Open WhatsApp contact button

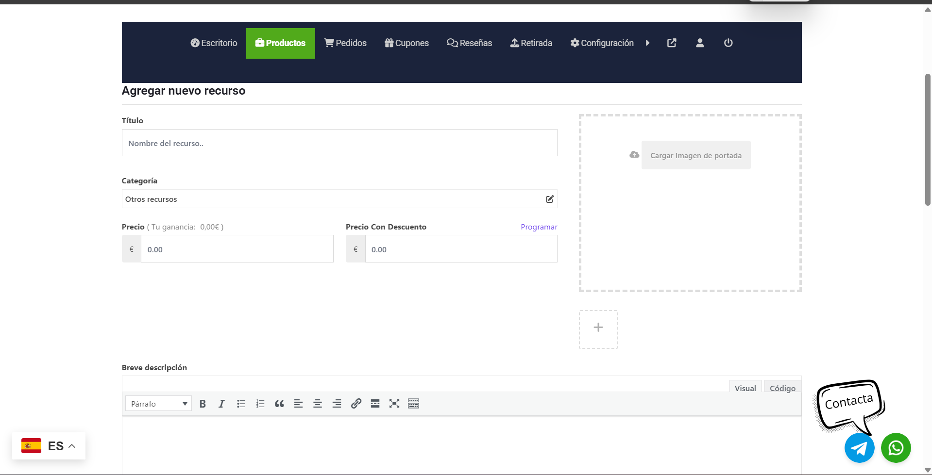[x=896, y=447]
